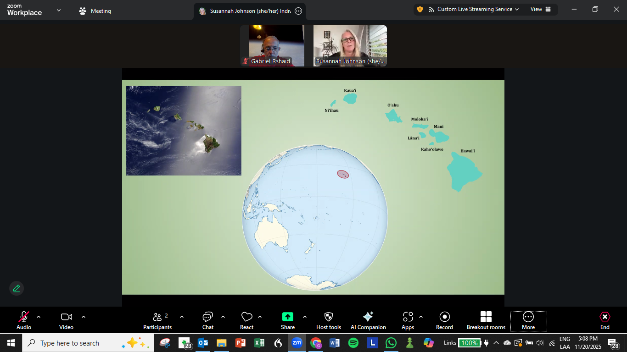Toggle the Video camera off
This screenshot has height=352, width=627.
tap(67, 320)
